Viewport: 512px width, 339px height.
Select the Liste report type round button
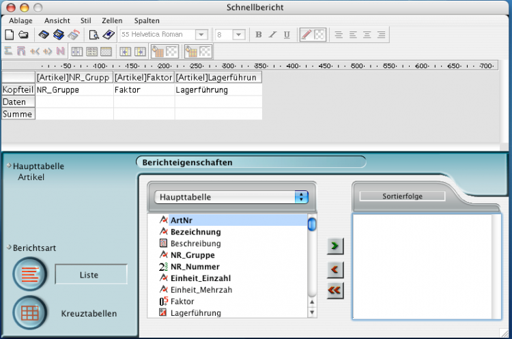(x=30, y=274)
